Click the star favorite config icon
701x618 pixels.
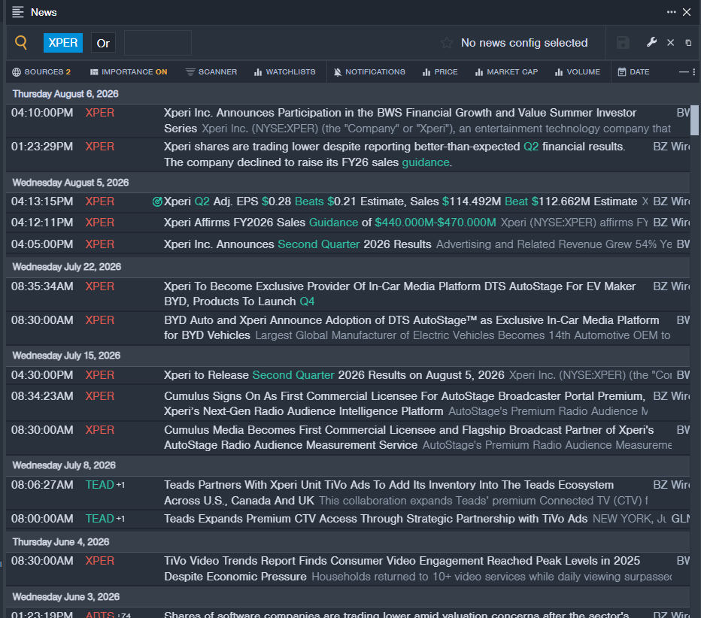click(447, 43)
